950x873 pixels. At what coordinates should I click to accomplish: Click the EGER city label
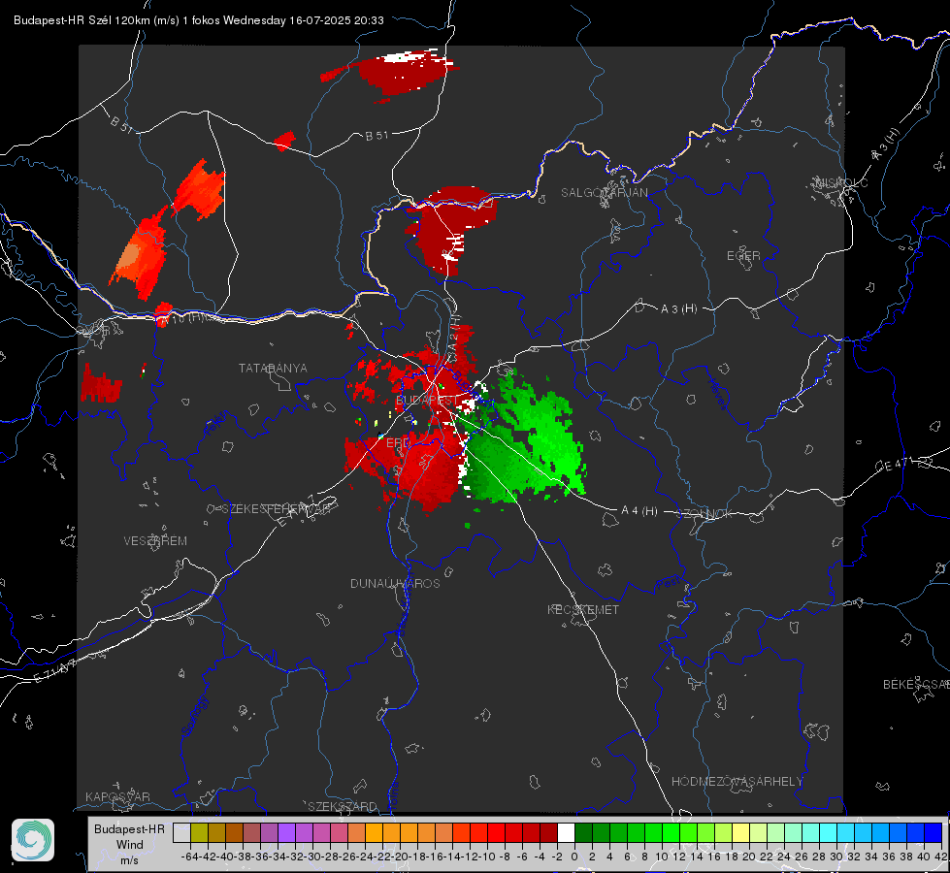click(743, 256)
